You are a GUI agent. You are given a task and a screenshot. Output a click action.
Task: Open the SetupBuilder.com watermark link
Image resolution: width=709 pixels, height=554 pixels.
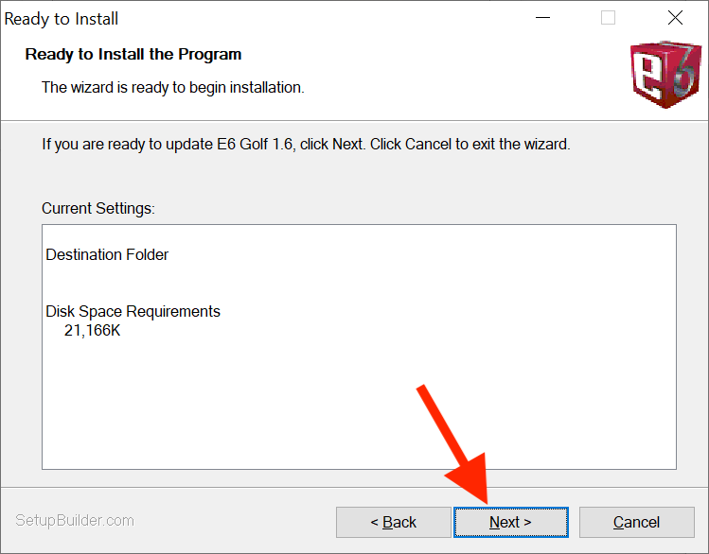[x=75, y=521]
